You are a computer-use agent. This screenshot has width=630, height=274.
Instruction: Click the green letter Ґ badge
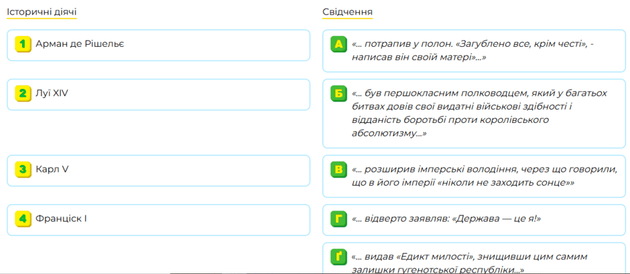pyautogui.click(x=338, y=257)
